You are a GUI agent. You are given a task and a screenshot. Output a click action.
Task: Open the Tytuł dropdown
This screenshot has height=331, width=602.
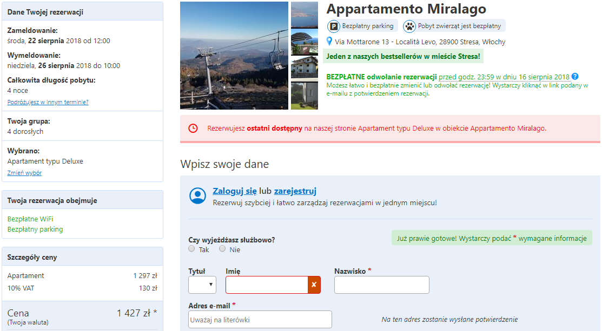point(202,285)
